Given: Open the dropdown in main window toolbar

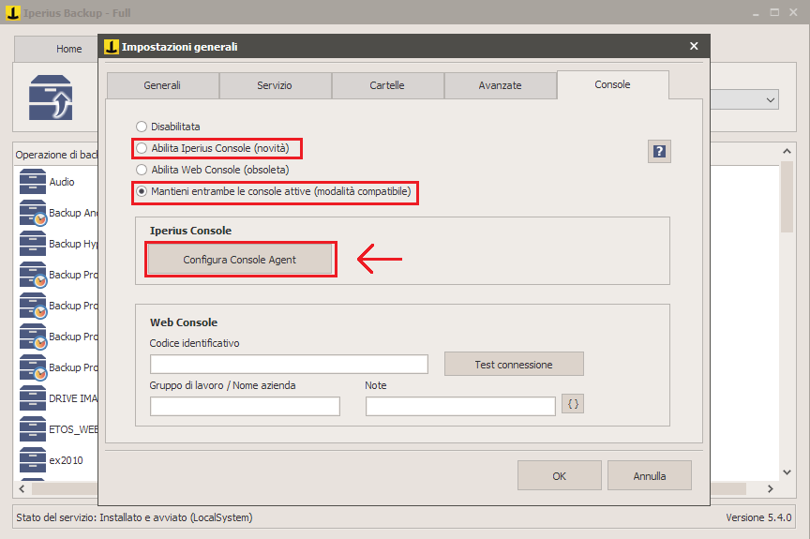Looking at the screenshot, I should [771, 99].
